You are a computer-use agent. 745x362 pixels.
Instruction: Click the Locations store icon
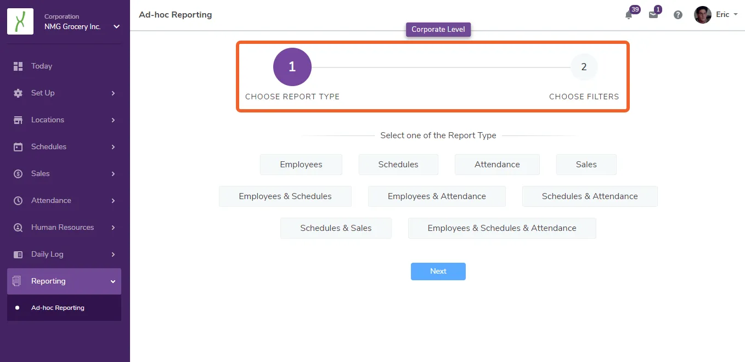pos(18,120)
